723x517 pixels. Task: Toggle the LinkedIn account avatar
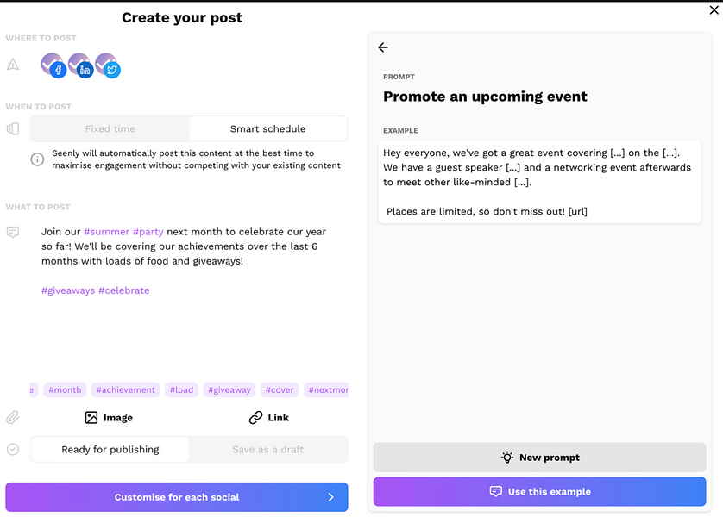(x=80, y=65)
